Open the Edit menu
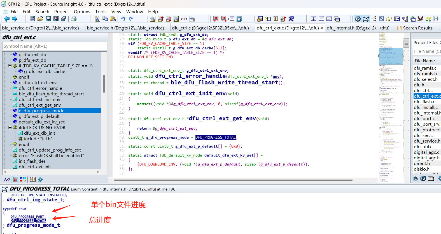Image resolution: width=441 pixels, height=234 pixels. click(x=27, y=12)
